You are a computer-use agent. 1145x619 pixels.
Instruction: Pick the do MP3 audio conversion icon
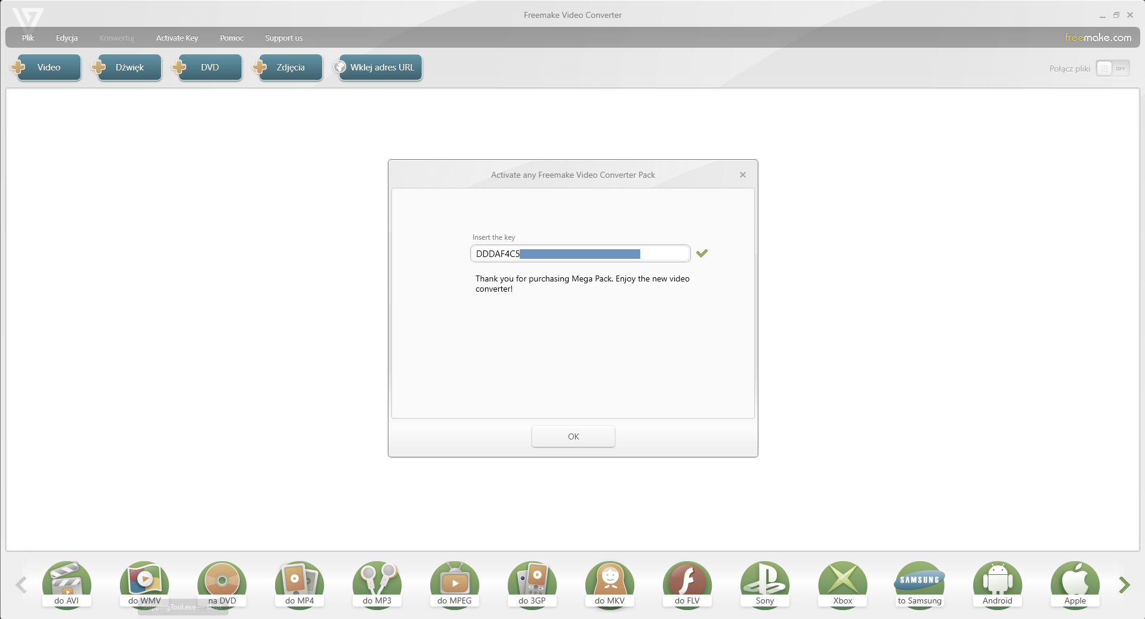tap(377, 584)
